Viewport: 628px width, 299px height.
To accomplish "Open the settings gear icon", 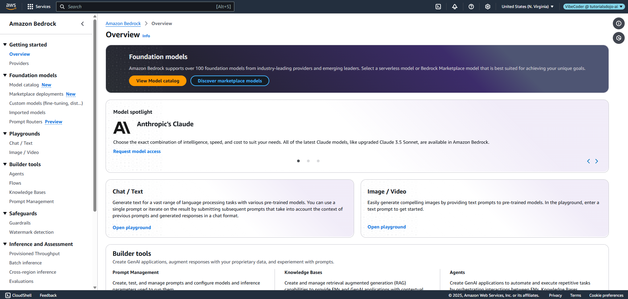I will (488, 7).
